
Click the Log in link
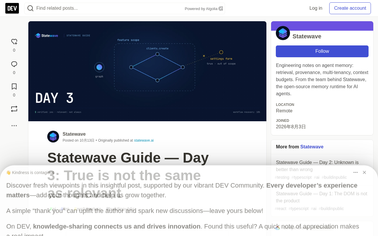point(316,8)
